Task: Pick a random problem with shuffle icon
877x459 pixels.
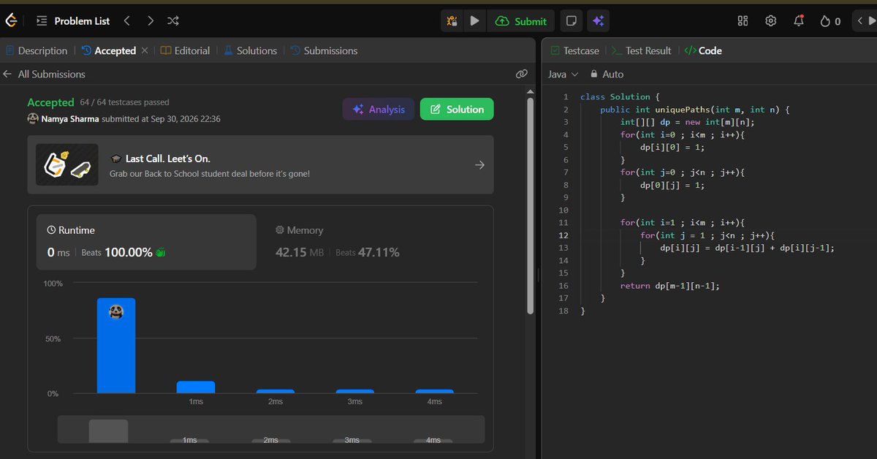Action: (x=173, y=21)
